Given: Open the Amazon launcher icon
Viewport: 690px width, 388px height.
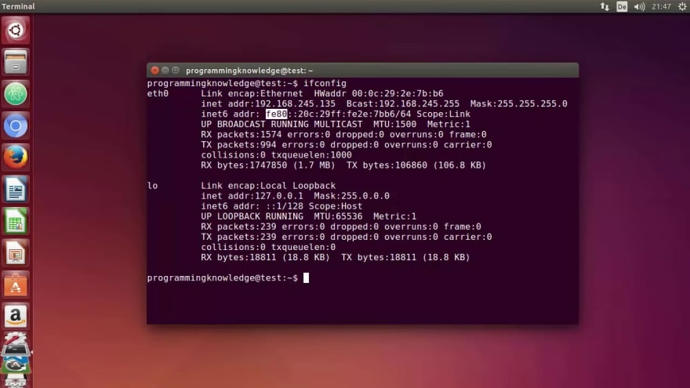Looking at the screenshot, I should 16,317.
